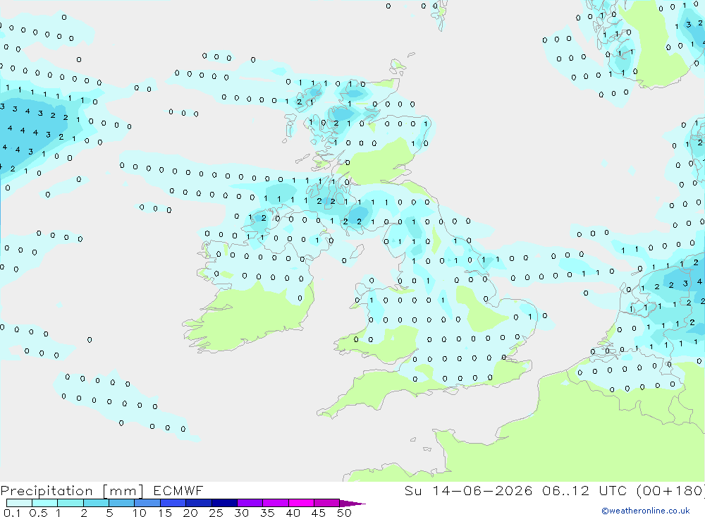Viewport: 705px width, 517px height.
Task: Click the date '14-06-2026' in the footer
Action: pos(482,490)
